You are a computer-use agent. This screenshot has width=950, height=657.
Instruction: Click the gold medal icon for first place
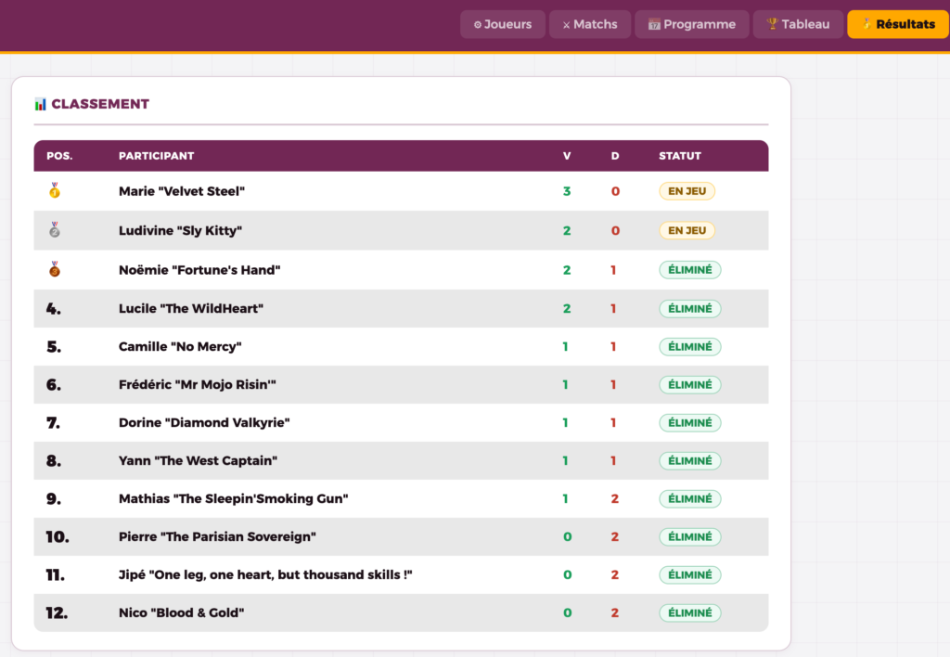point(55,191)
